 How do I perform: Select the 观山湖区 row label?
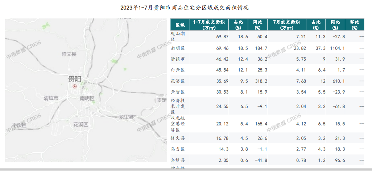[178, 37]
